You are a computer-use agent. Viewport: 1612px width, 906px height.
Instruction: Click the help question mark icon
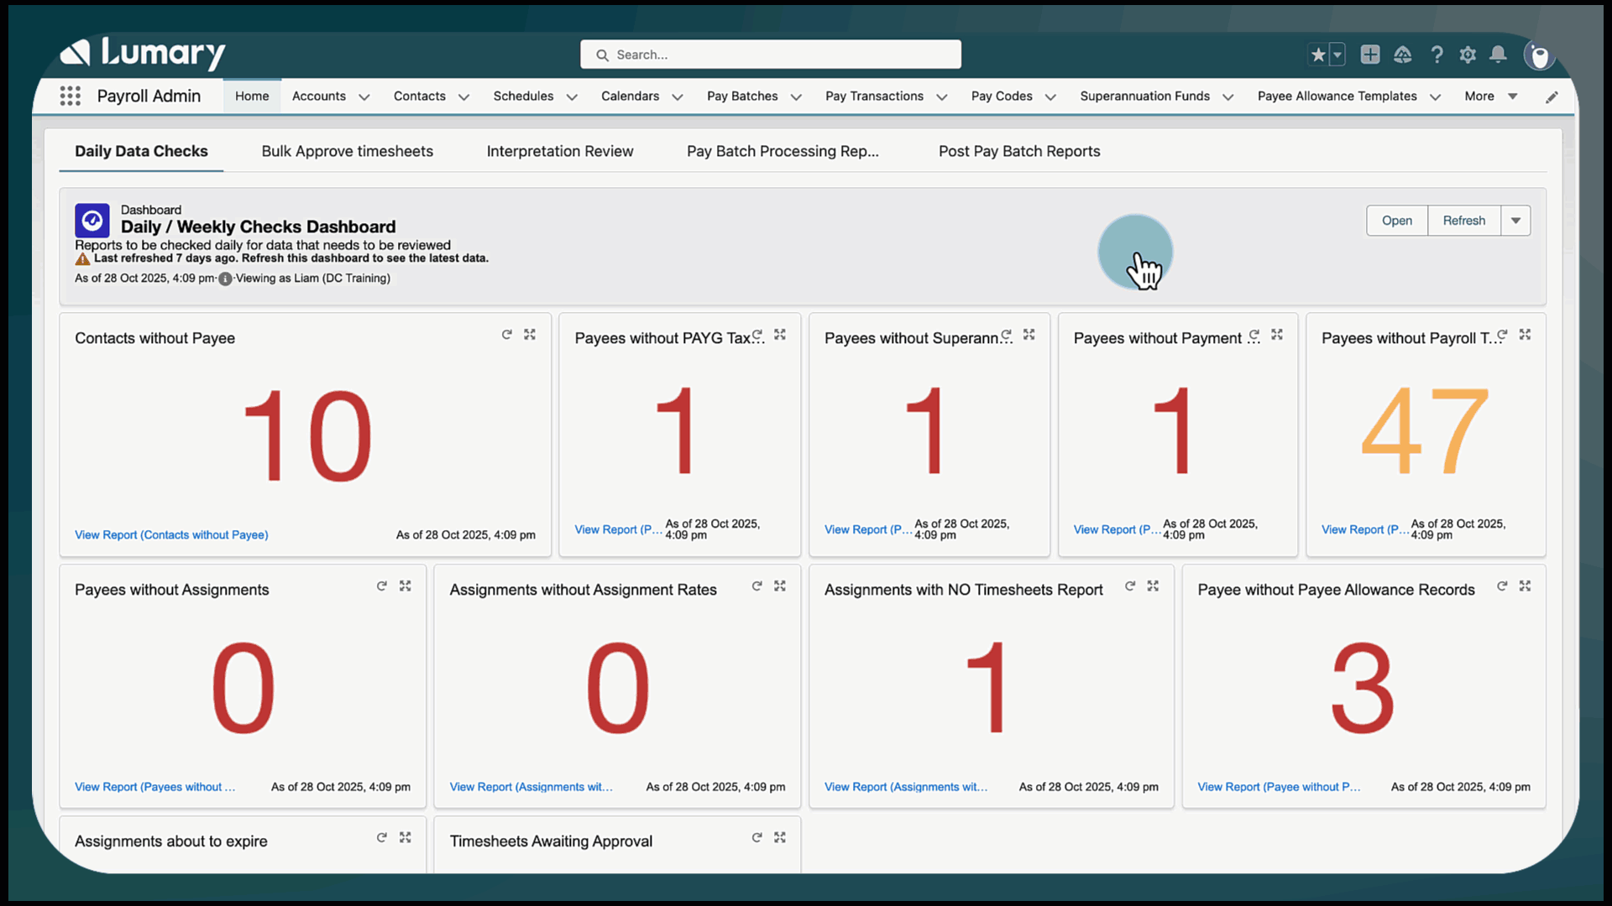1437,54
